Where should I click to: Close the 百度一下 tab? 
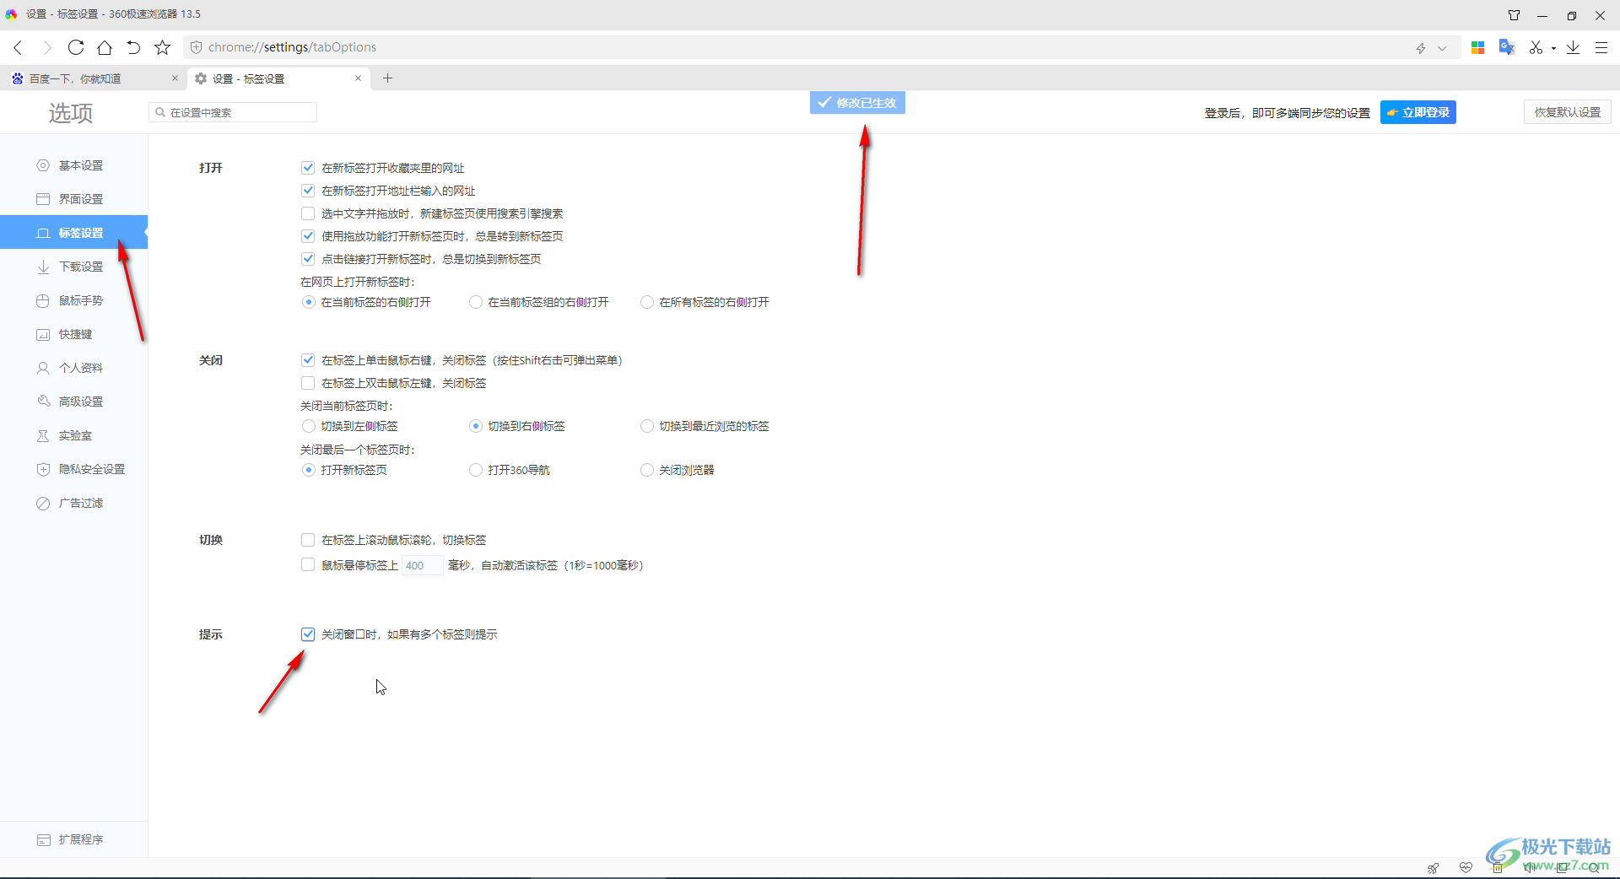pyautogui.click(x=175, y=78)
